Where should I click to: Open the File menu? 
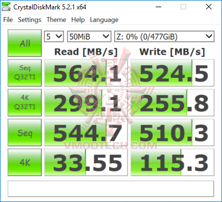[8, 19]
